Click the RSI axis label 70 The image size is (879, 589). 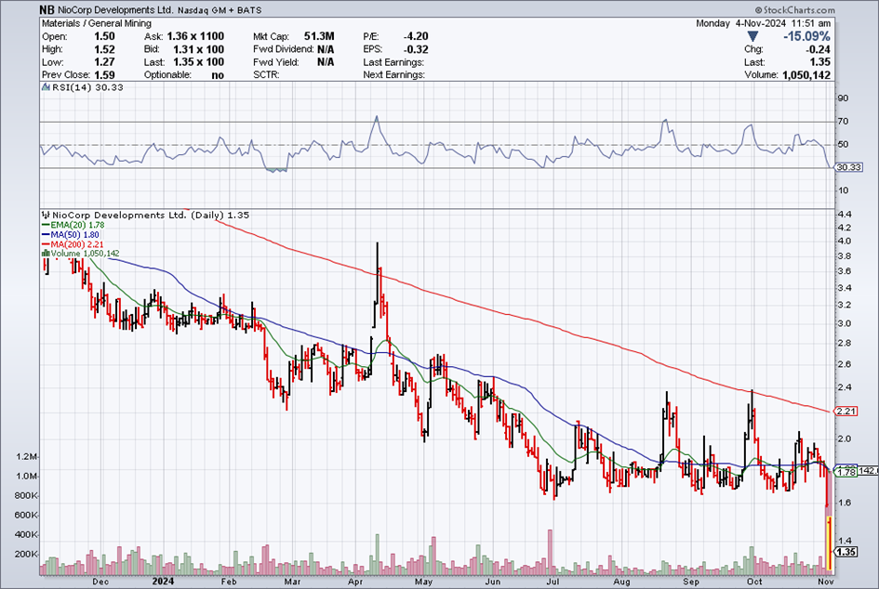843,122
